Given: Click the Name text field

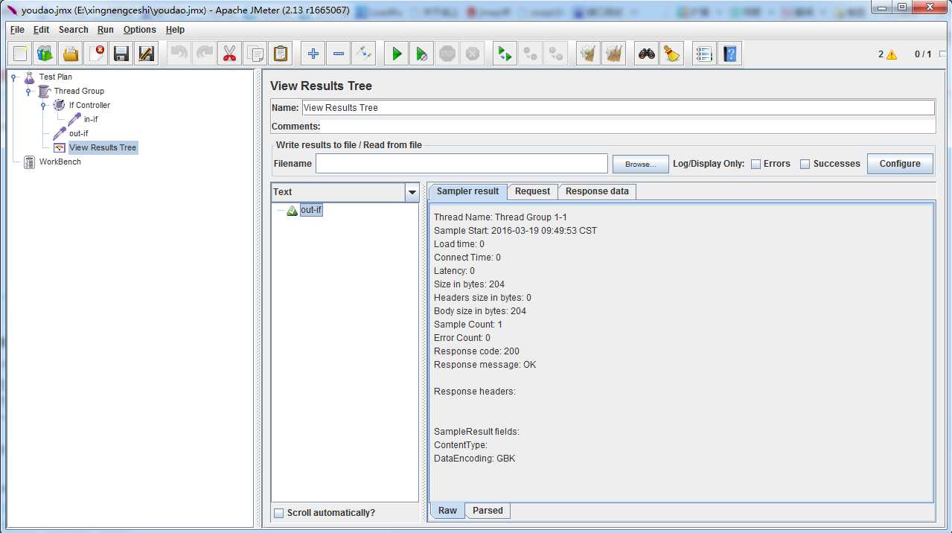Looking at the screenshot, I should point(618,108).
